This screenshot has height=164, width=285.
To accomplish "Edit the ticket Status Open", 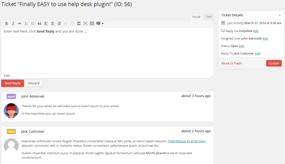I will tap(242, 46).
